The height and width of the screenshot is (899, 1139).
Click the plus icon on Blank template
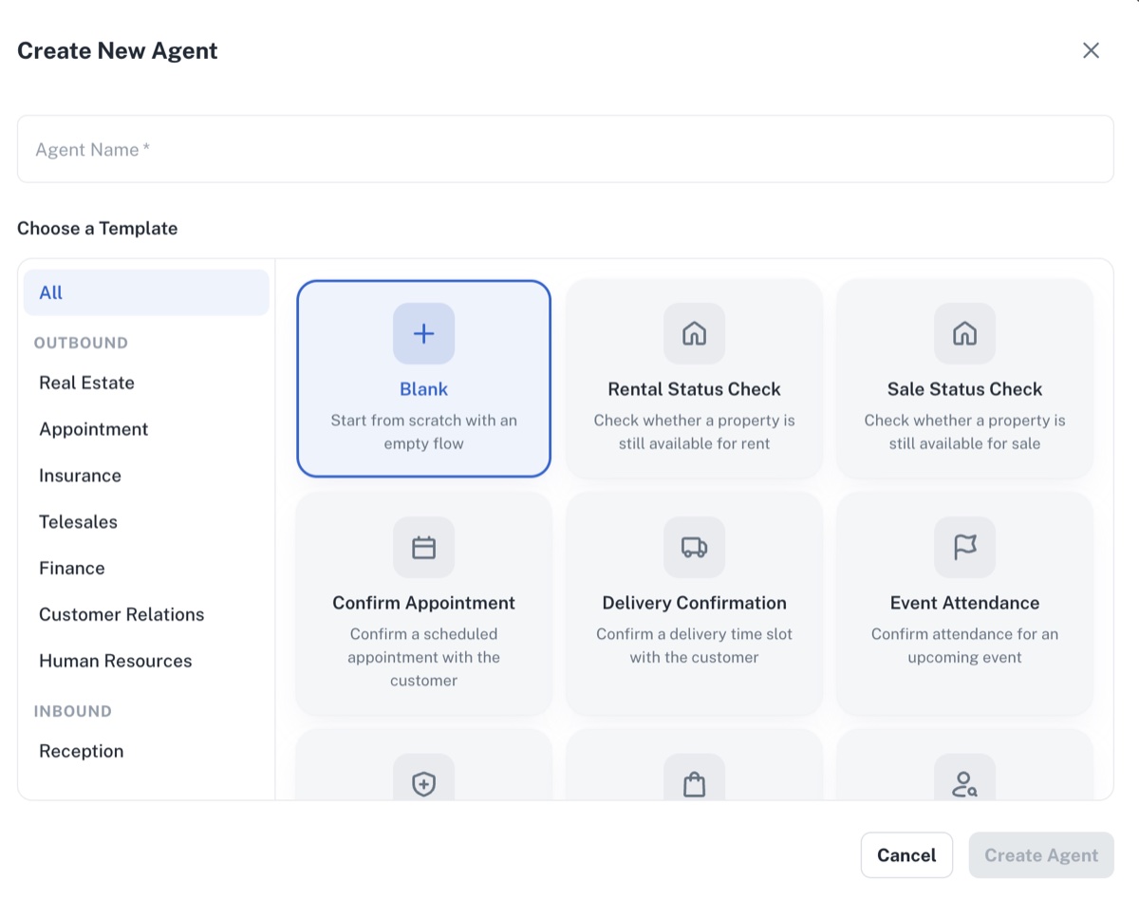[x=423, y=333]
